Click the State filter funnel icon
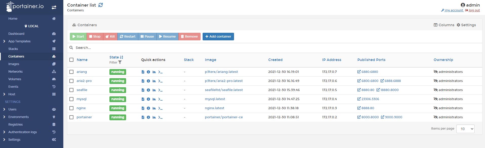This screenshot has height=148, width=485. point(120,62)
